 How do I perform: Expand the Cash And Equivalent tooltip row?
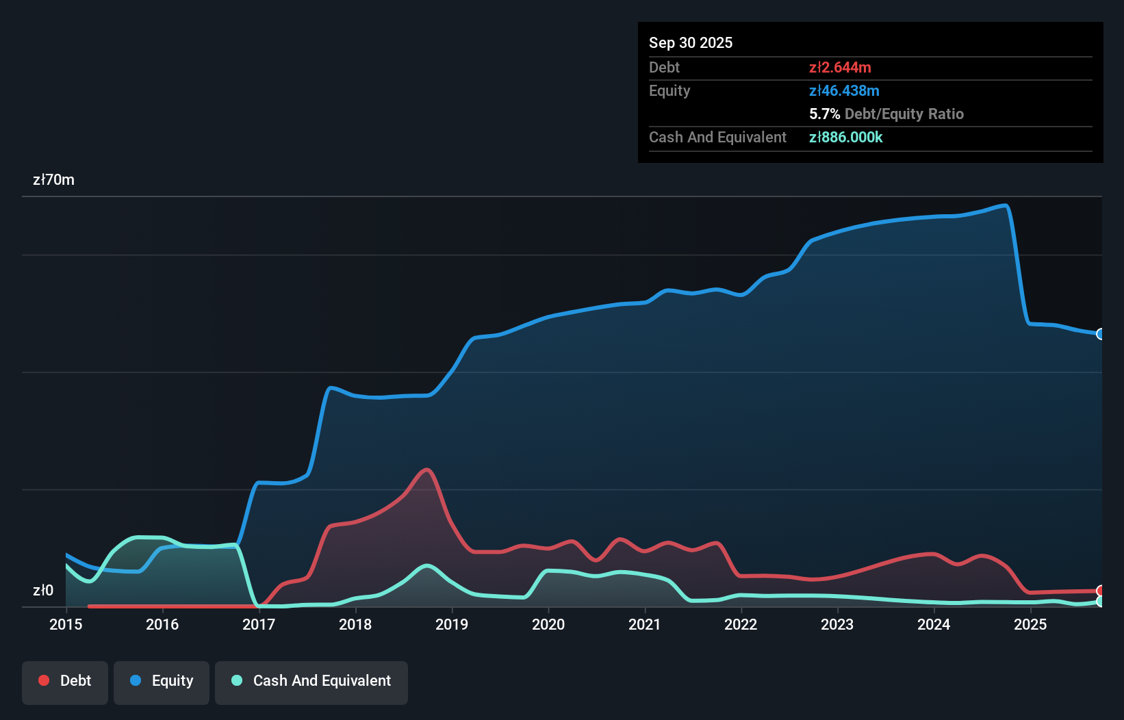click(717, 137)
